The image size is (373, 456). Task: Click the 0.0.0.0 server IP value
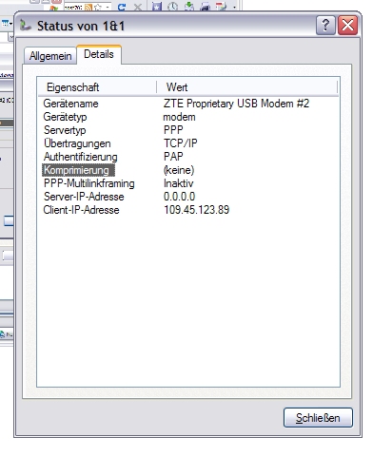click(x=179, y=197)
